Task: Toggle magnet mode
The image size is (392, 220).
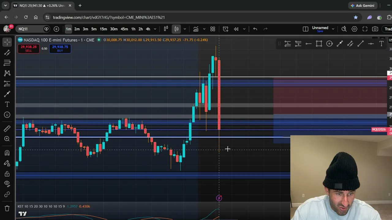Action: tap(7, 153)
